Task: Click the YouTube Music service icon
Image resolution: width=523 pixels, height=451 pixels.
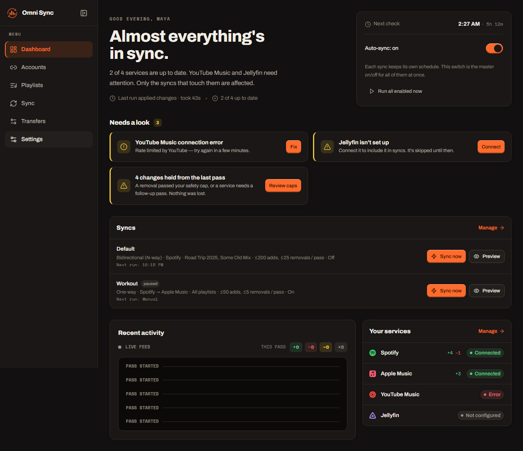Action: 373,395
